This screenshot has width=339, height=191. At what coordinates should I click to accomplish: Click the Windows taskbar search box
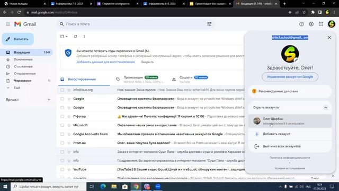(48, 186)
